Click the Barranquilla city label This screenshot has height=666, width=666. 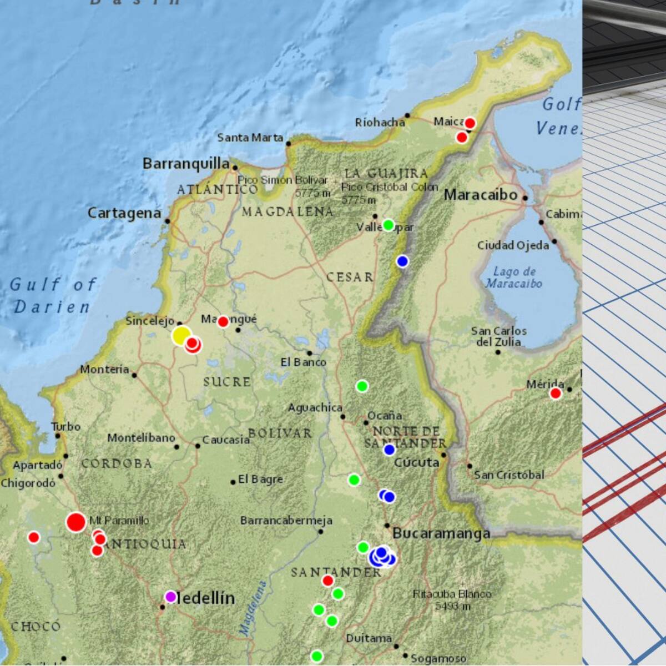pos(186,163)
